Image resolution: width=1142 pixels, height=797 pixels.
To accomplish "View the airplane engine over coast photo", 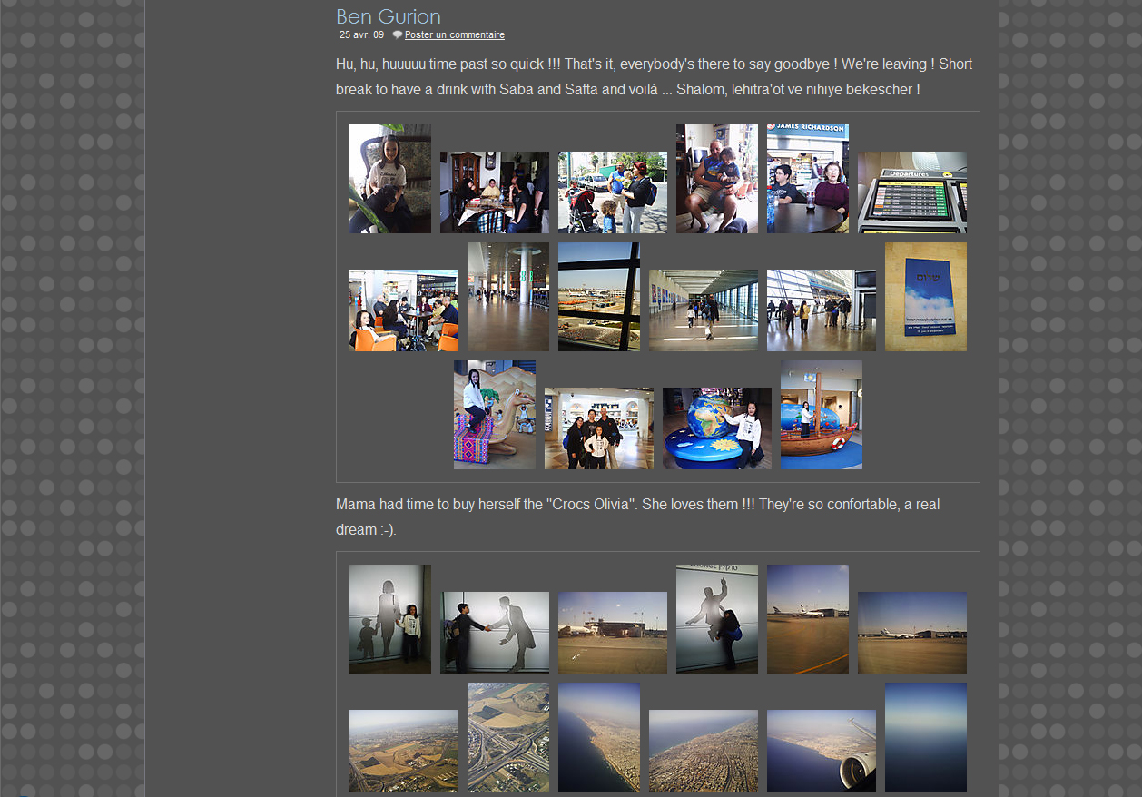I will [x=821, y=751].
